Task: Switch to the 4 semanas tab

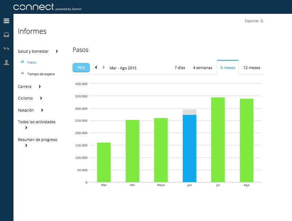Action: tap(202, 68)
